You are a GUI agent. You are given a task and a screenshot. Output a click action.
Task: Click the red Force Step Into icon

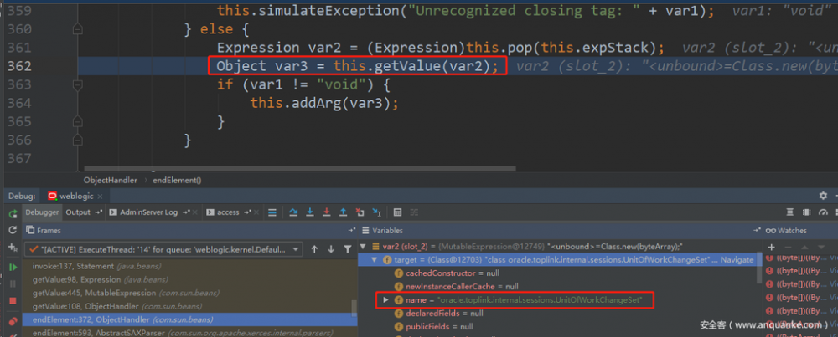coord(326,212)
